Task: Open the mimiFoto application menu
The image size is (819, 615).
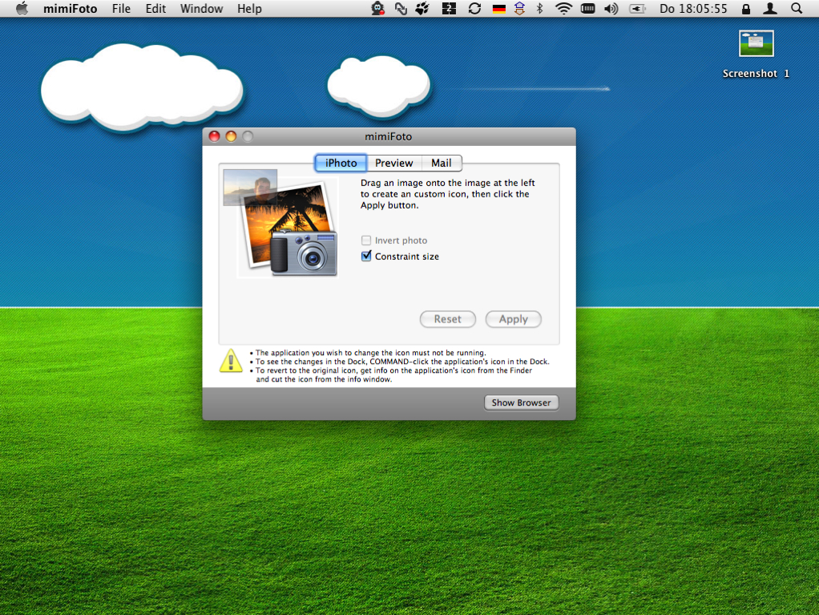Action: pyautogui.click(x=70, y=8)
